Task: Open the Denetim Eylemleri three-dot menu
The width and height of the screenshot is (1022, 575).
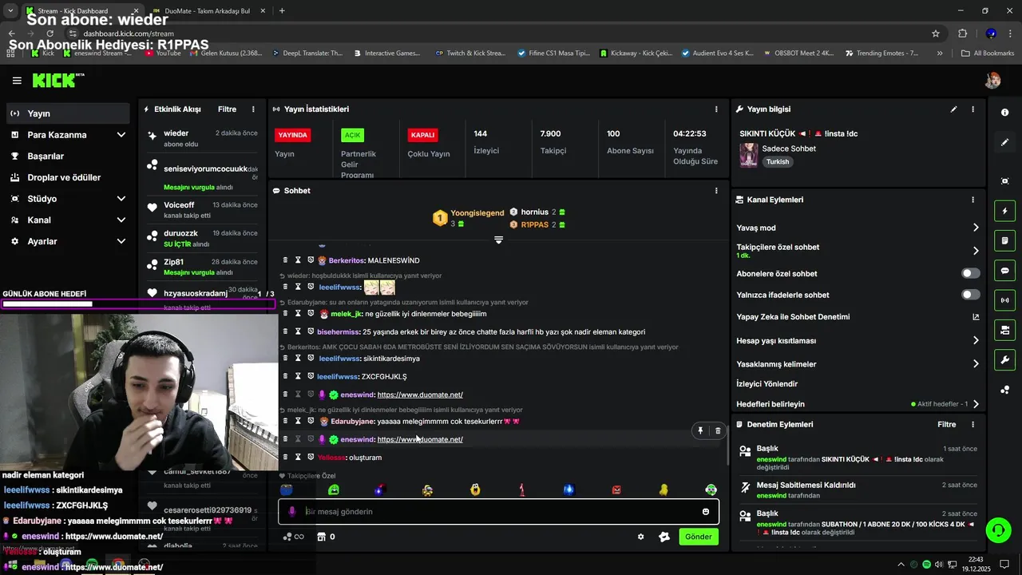Action: pos(972,425)
